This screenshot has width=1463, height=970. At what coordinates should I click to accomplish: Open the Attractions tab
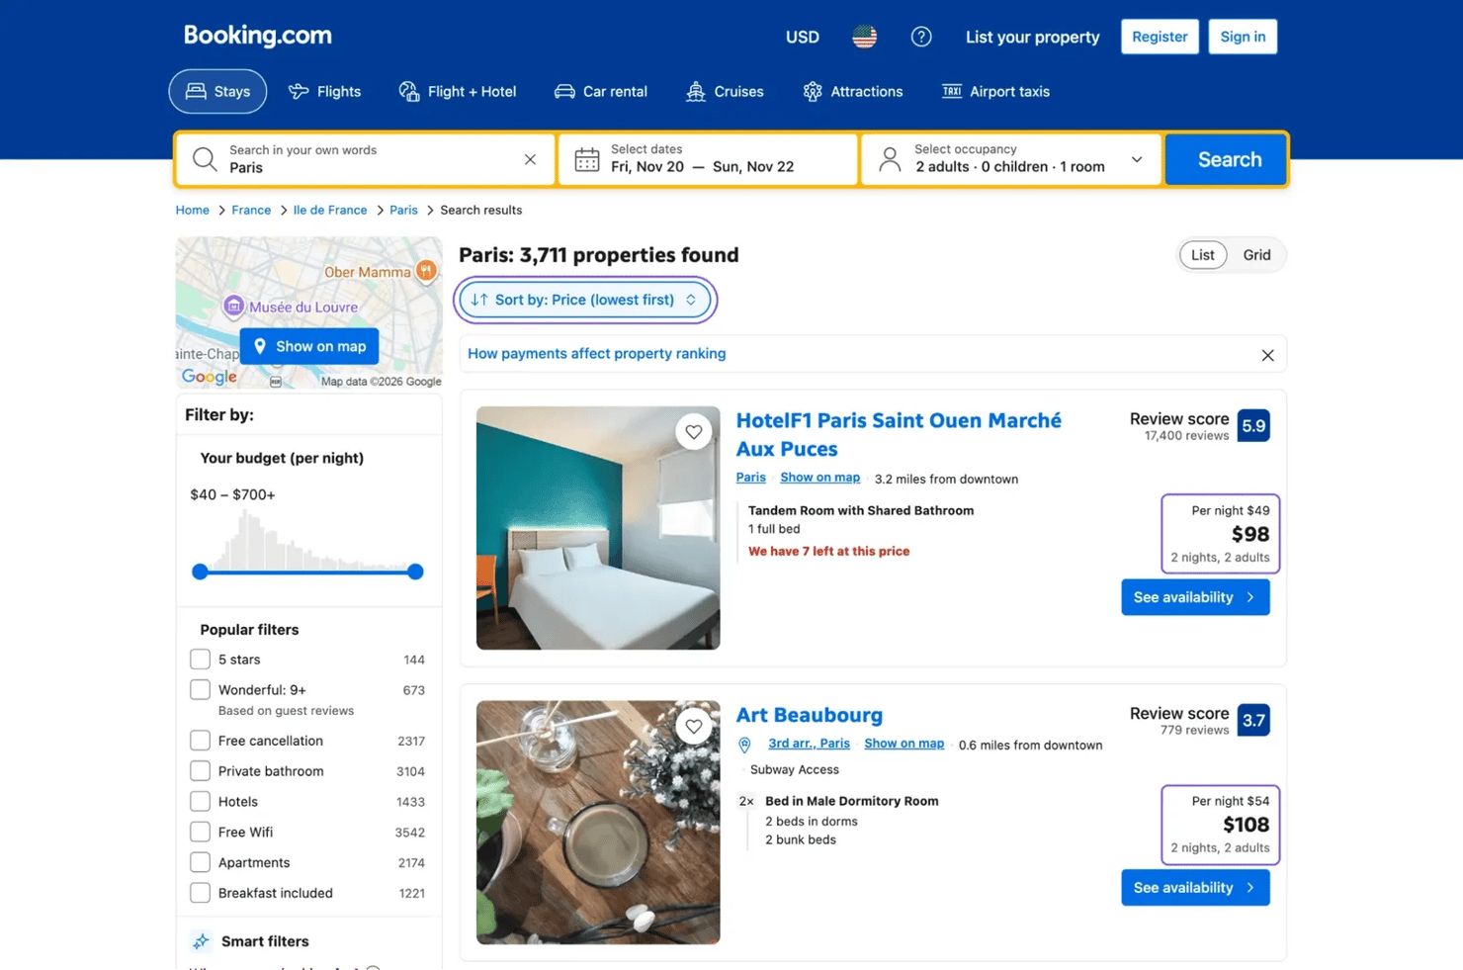point(853,91)
